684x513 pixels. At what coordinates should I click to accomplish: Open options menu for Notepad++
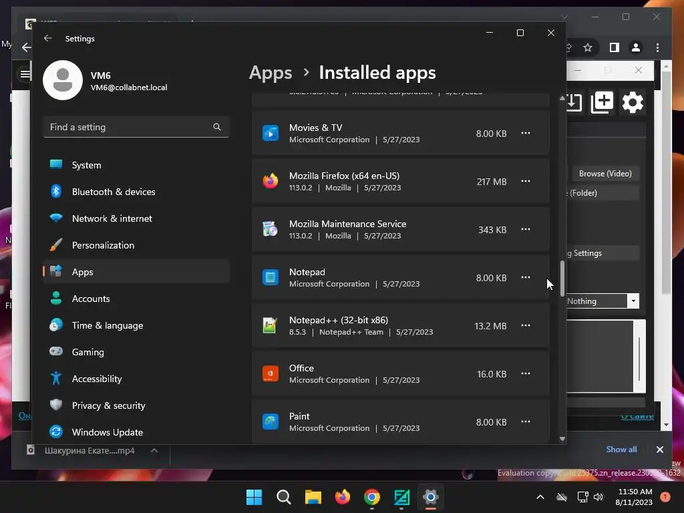(x=525, y=325)
